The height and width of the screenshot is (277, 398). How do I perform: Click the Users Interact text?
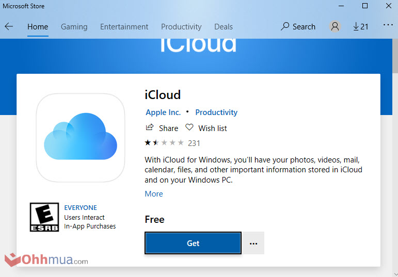coord(84,217)
